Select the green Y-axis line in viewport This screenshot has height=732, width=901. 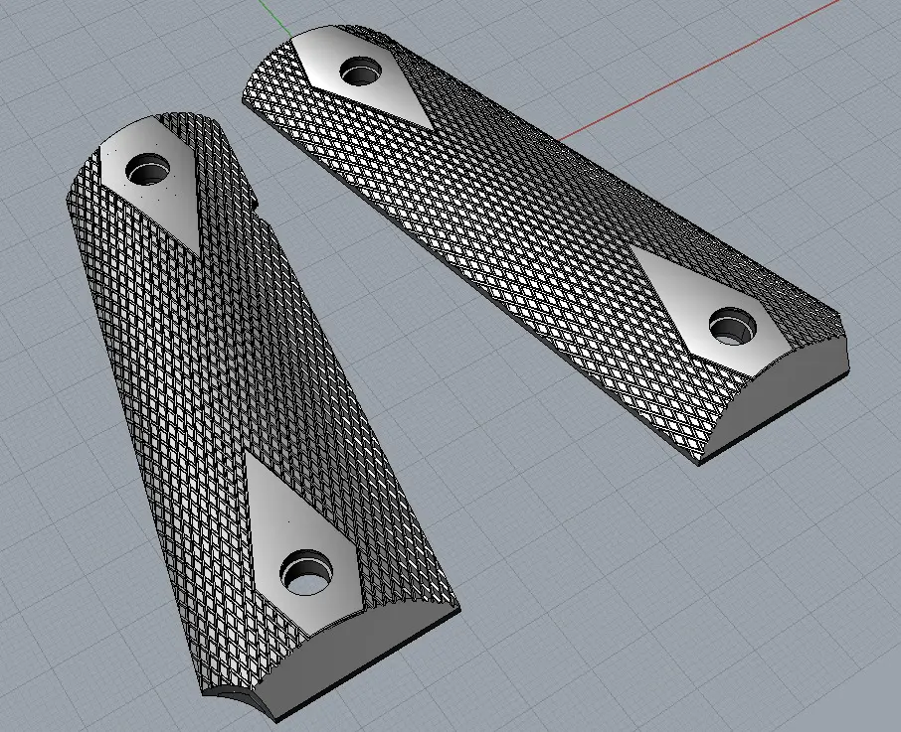pos(274,17)
